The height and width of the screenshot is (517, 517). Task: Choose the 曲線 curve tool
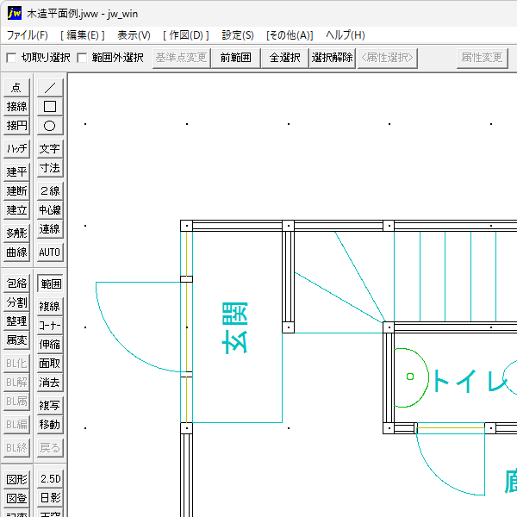click(x=16, y=252)
